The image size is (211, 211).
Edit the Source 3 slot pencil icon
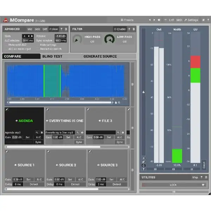click(90, 151)
